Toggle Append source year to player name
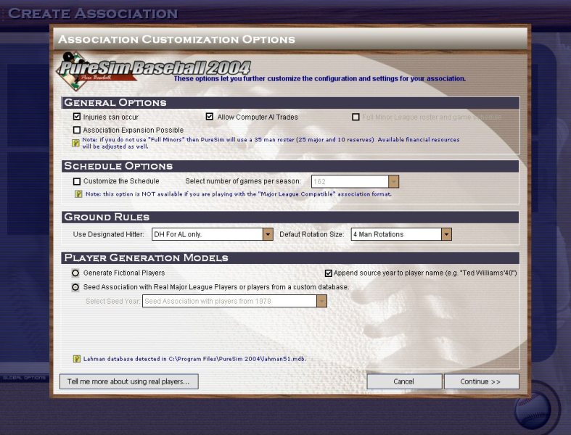The width and height of the screenshot is (571, 435). 328,273
